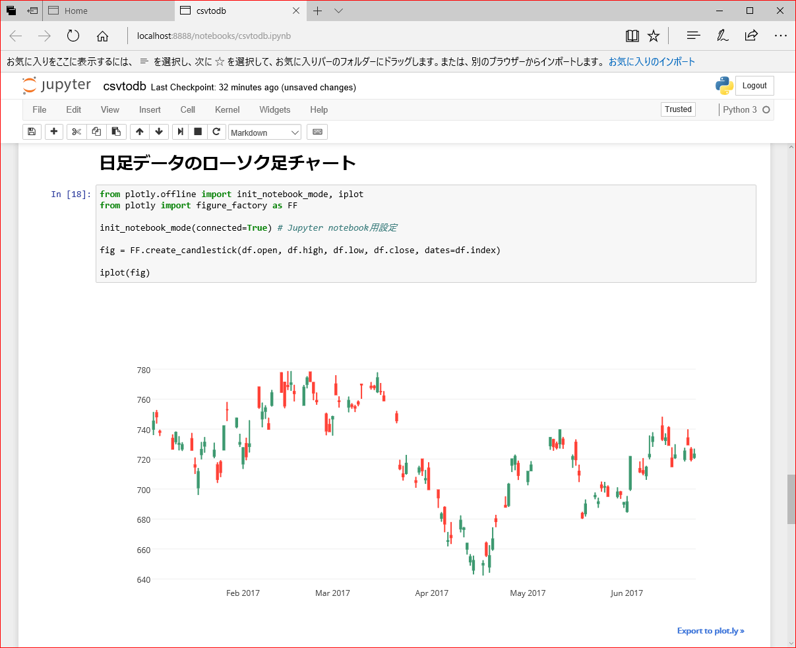Viewport: 796px width, 648px height.
Task: Click the お気に入りのインポート link
Action: click(x=652, y=61)
